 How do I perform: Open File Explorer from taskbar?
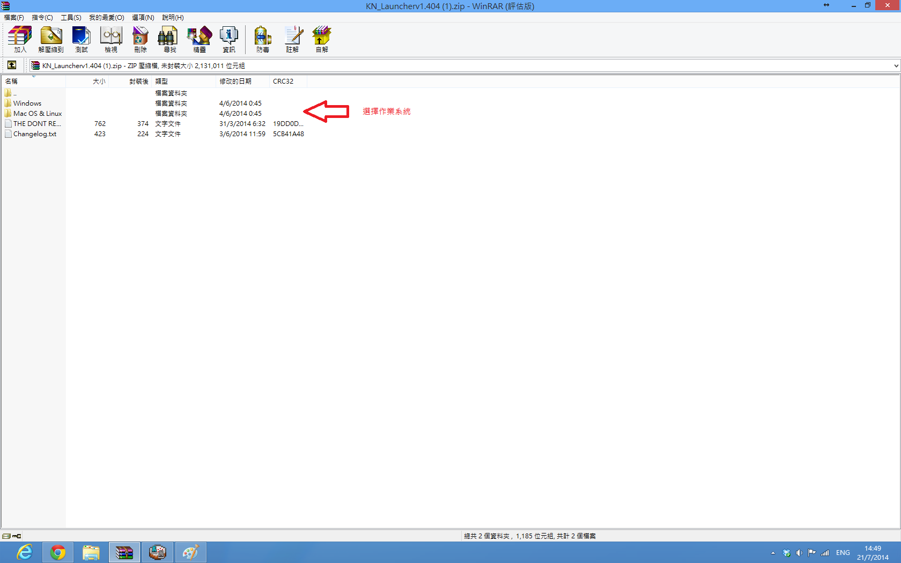91,552
